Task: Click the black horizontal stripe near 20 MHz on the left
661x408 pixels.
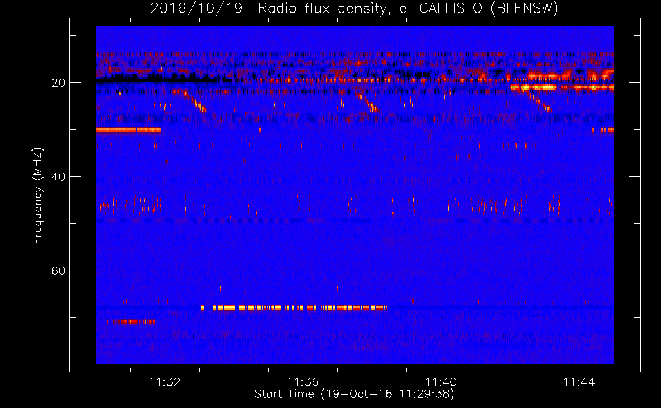Action: coord(156,80)
